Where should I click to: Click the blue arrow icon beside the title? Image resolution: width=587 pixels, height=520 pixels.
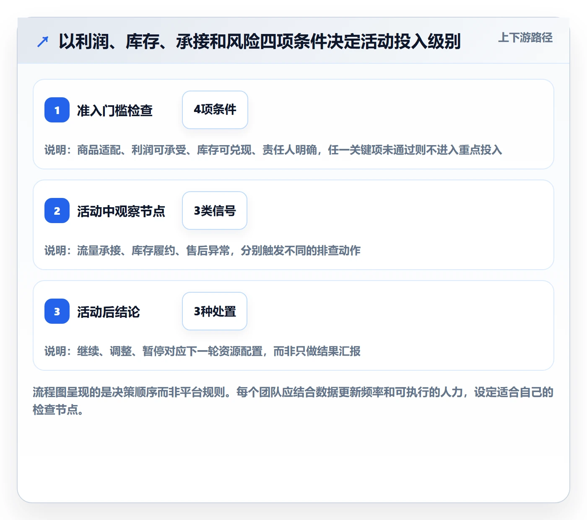tap(43, 42)
